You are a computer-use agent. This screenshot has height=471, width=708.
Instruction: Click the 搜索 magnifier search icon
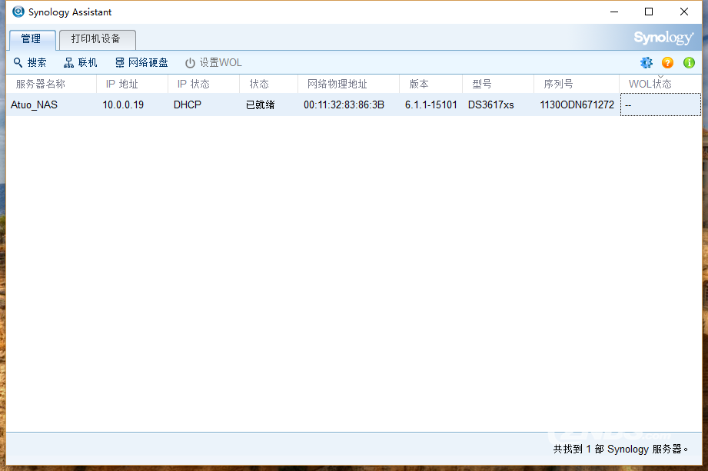click(18, 63)
